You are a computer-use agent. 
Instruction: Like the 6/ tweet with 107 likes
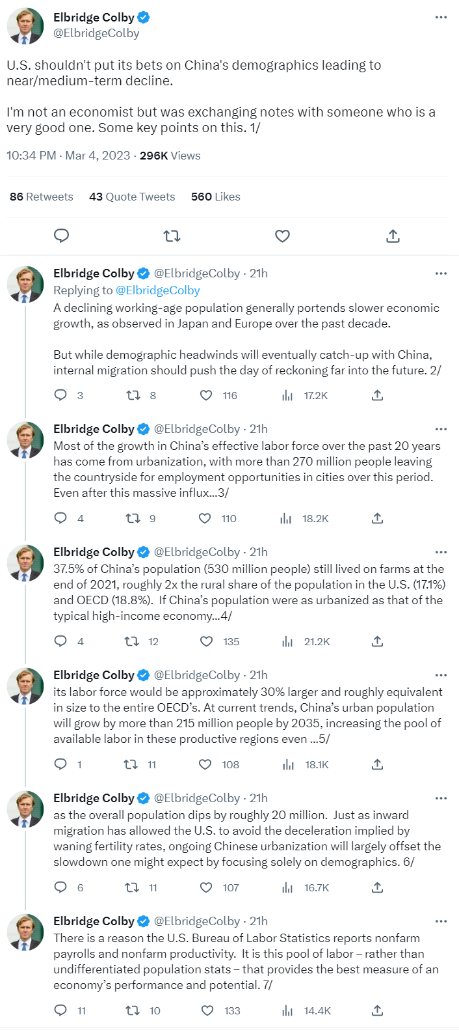coord(206,887)
